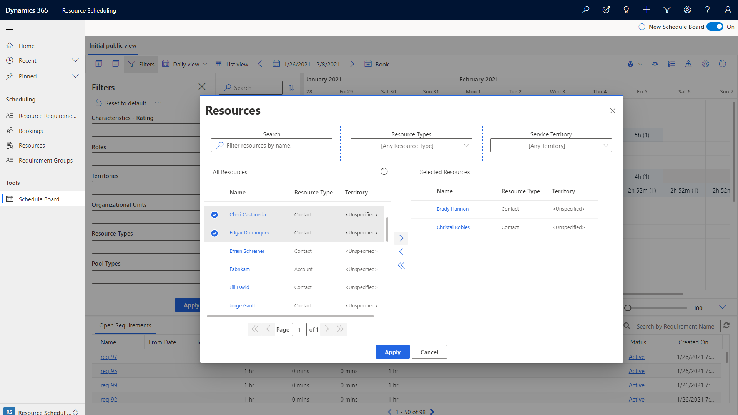Select the Open Requirements tab
738x415 pixels.
tap(126, 325)
